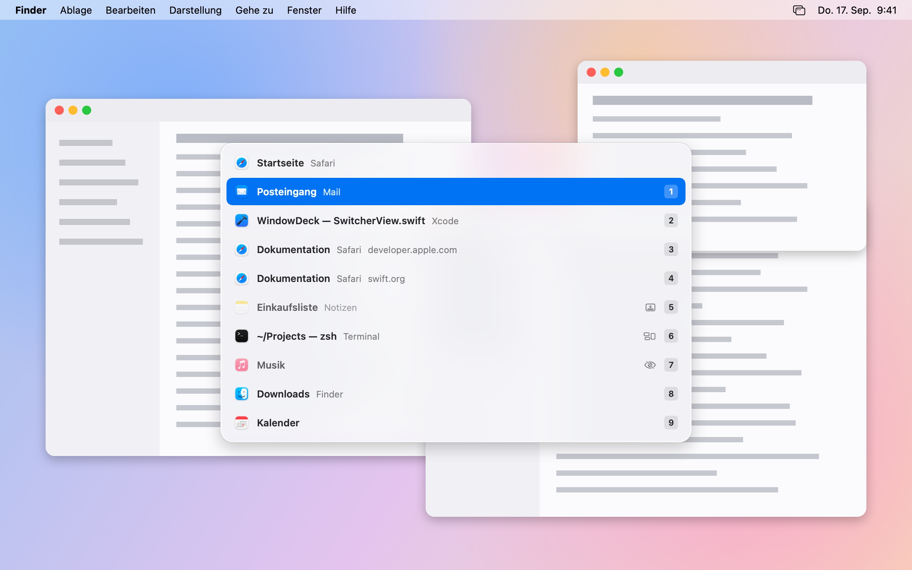This screenshot has height=570, width=912.
Task: Click the window switcher icon in menu bar
Action: click(x=799, y=10)
